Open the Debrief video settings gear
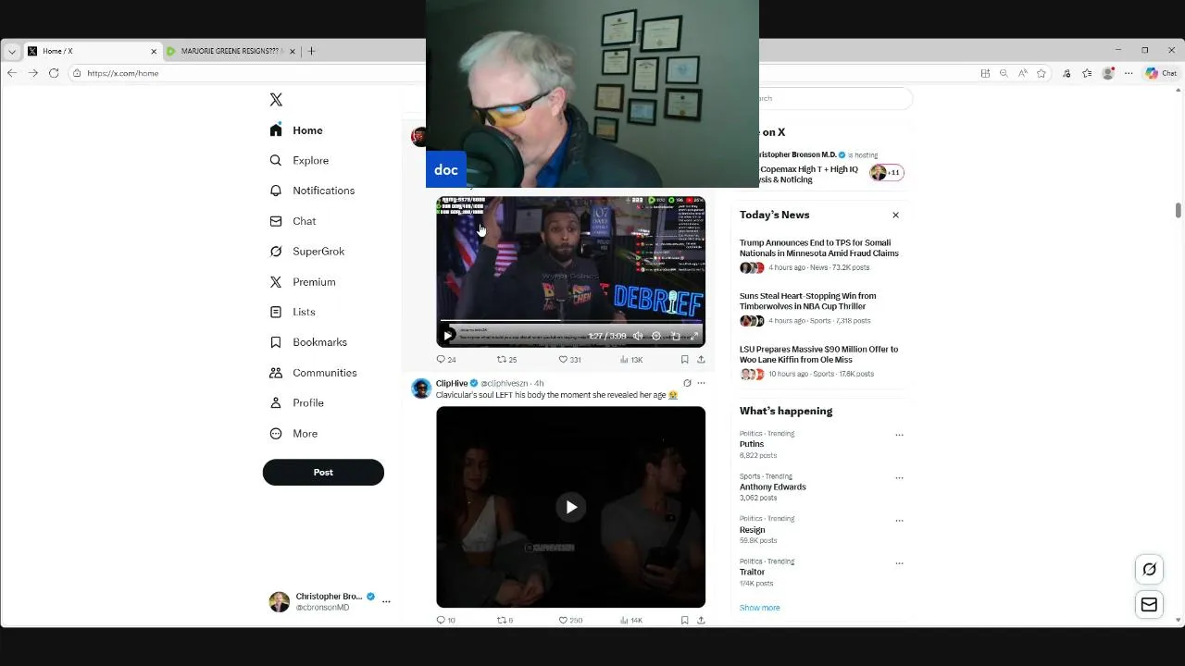1185x666 pixels. 656,336
